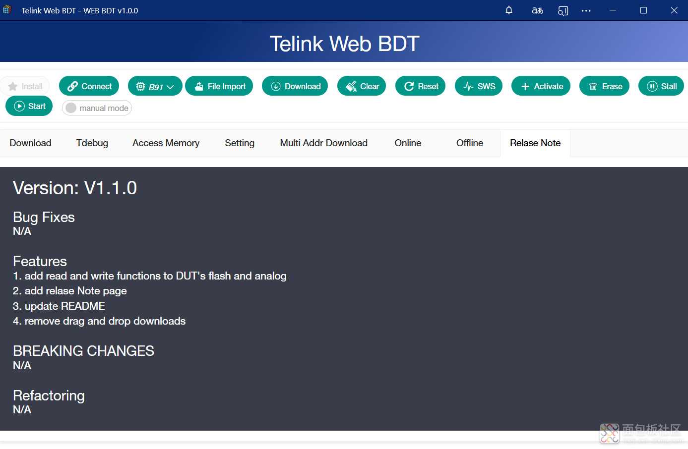The image size is (688, 449).
Task: Select Multi Addr Download tab
Action: tap(324, 143)
